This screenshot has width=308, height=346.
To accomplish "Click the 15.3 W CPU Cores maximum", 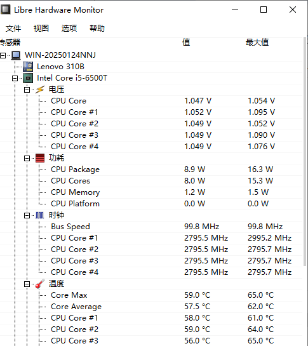I will tap(260, 181).
